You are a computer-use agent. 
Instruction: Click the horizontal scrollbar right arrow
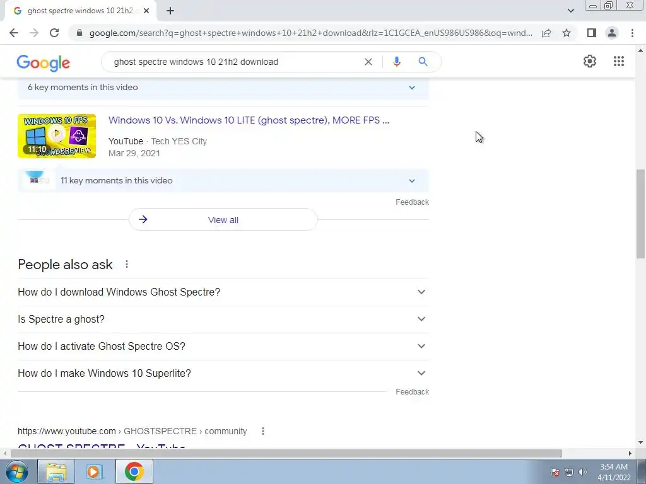pos(630,453)
